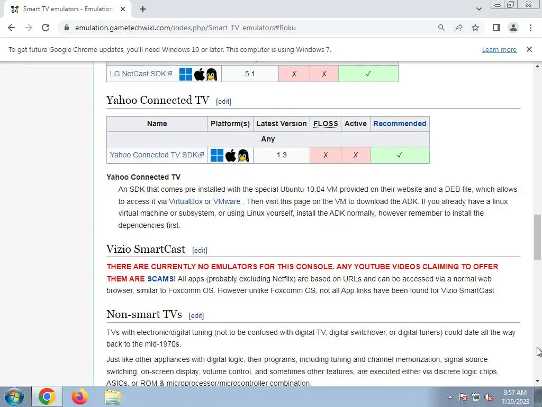Open the taskbar clock and date
Image resolution: width=542 pixels, height=407 pixels.
515,397
